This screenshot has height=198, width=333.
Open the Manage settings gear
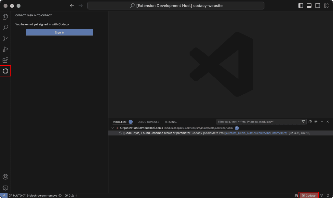5,188
